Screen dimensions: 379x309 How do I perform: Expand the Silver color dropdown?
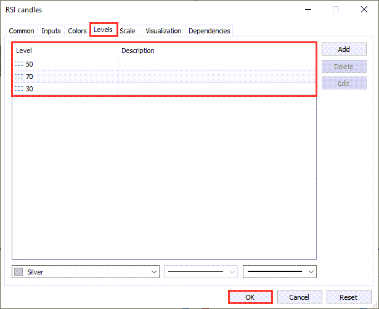[154, 271]
